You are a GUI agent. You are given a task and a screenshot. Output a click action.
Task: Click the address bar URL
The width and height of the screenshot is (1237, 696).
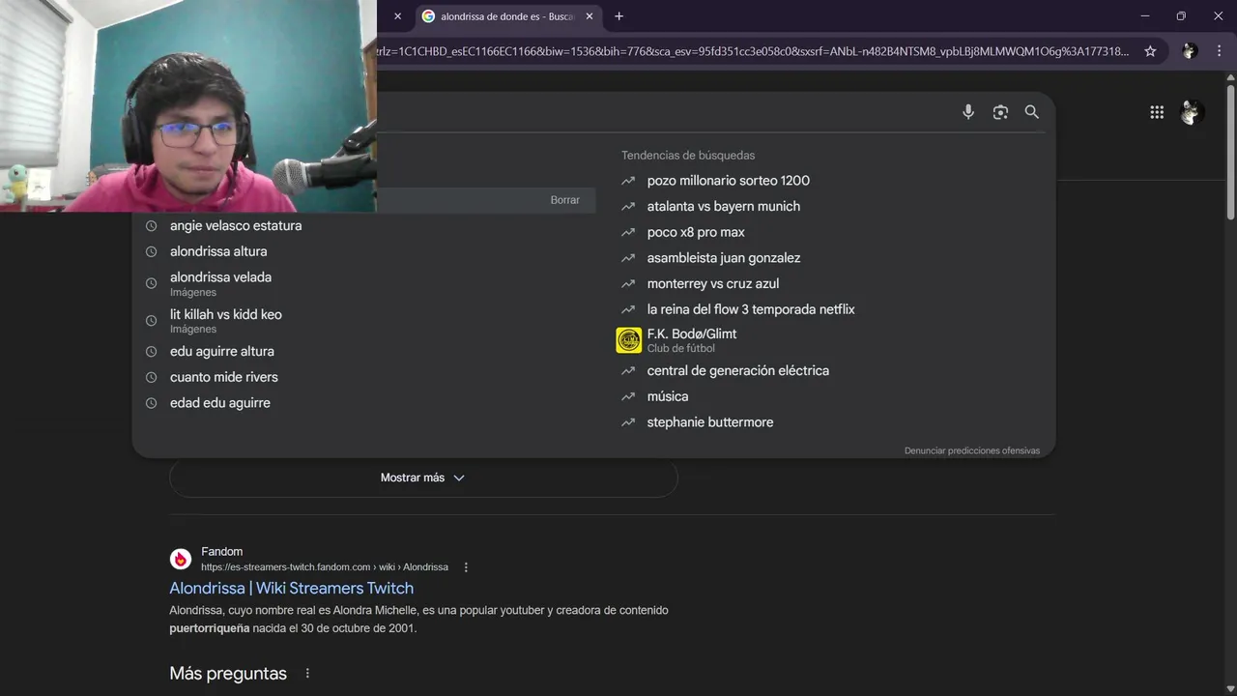pos(754,51)
